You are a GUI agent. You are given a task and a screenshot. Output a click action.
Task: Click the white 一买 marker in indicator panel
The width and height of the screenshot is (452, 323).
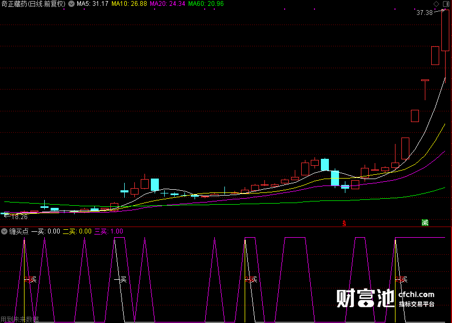pos(120,279)
